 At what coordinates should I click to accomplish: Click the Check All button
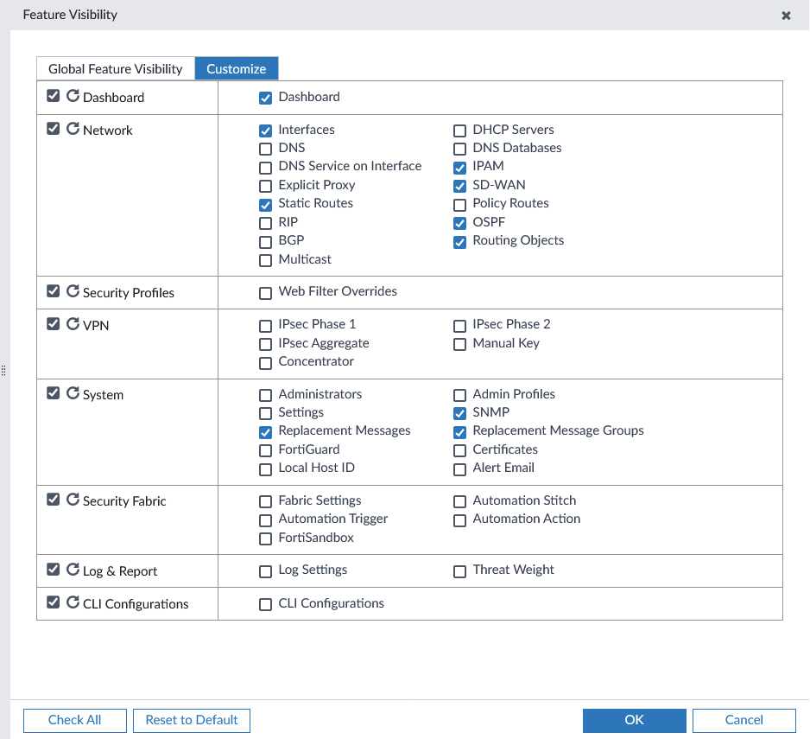(75, 720)
